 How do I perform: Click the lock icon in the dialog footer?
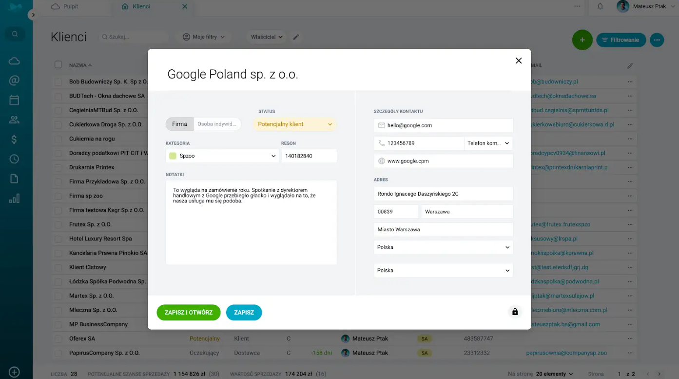point(515,312)
